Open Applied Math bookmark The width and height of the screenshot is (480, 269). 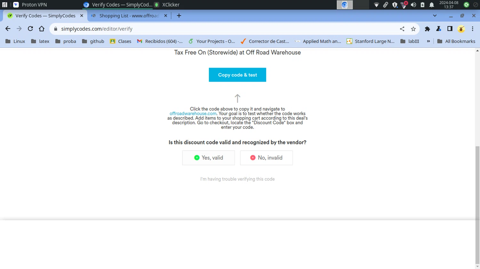pyautogui.click(x=318, y=41)
